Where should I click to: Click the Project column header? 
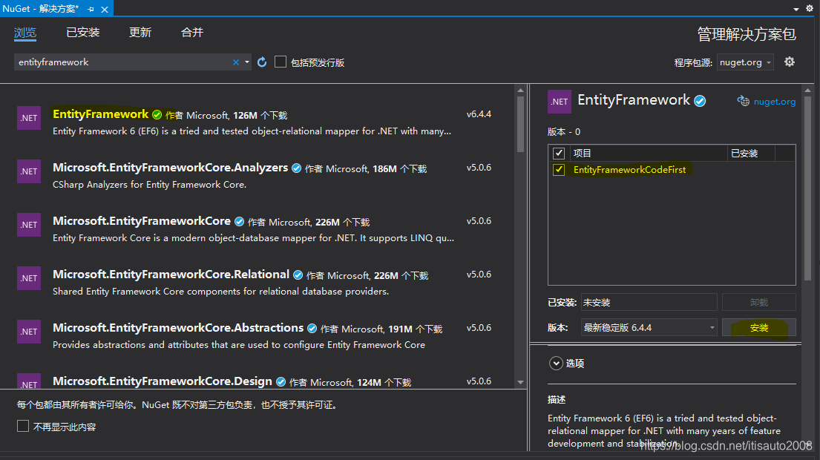[x=647, y=153]
